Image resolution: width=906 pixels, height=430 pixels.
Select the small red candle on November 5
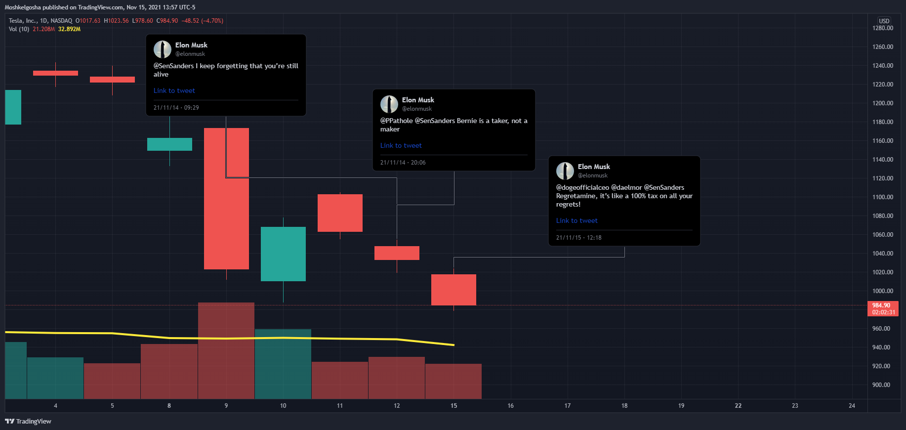click(x=112, y=80)
